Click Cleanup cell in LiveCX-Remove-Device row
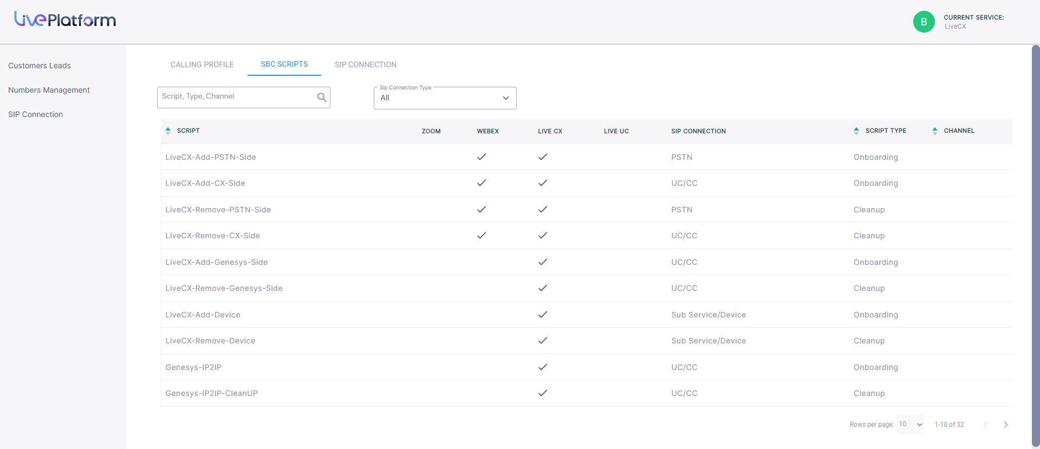The width and height of the screenshot is (1040, 449). [x=869, y=341]
